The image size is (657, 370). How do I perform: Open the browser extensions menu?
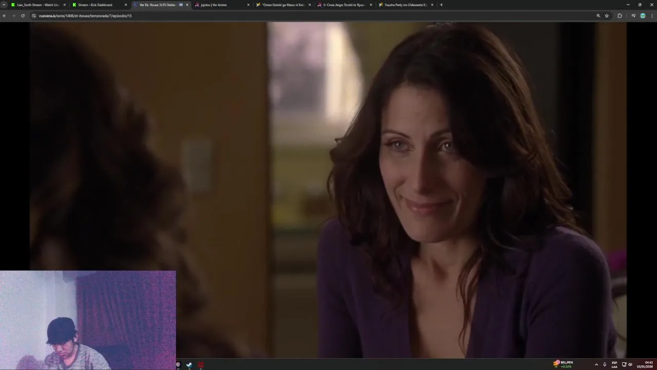point(620,16)
